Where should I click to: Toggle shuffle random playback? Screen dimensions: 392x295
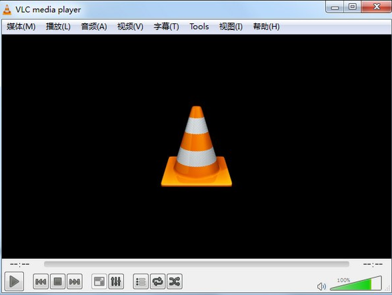tap(175, 282)
